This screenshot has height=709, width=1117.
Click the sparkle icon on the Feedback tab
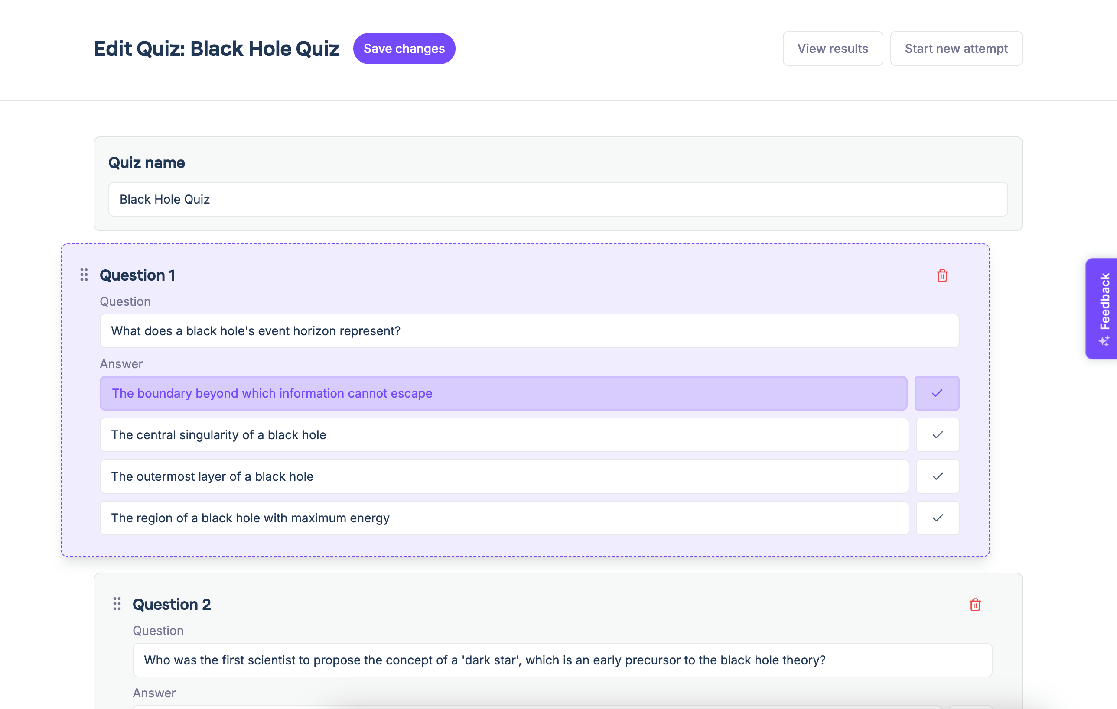[1104, 341]
